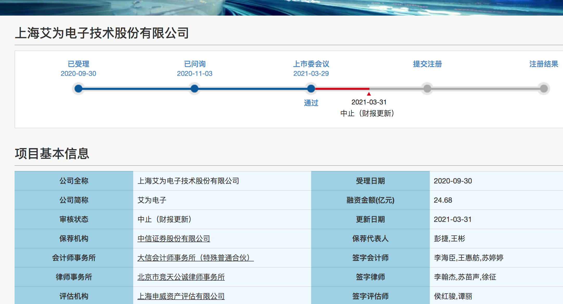Click the red triangle suspension marker
563x304 pixels.
(369, 94)
